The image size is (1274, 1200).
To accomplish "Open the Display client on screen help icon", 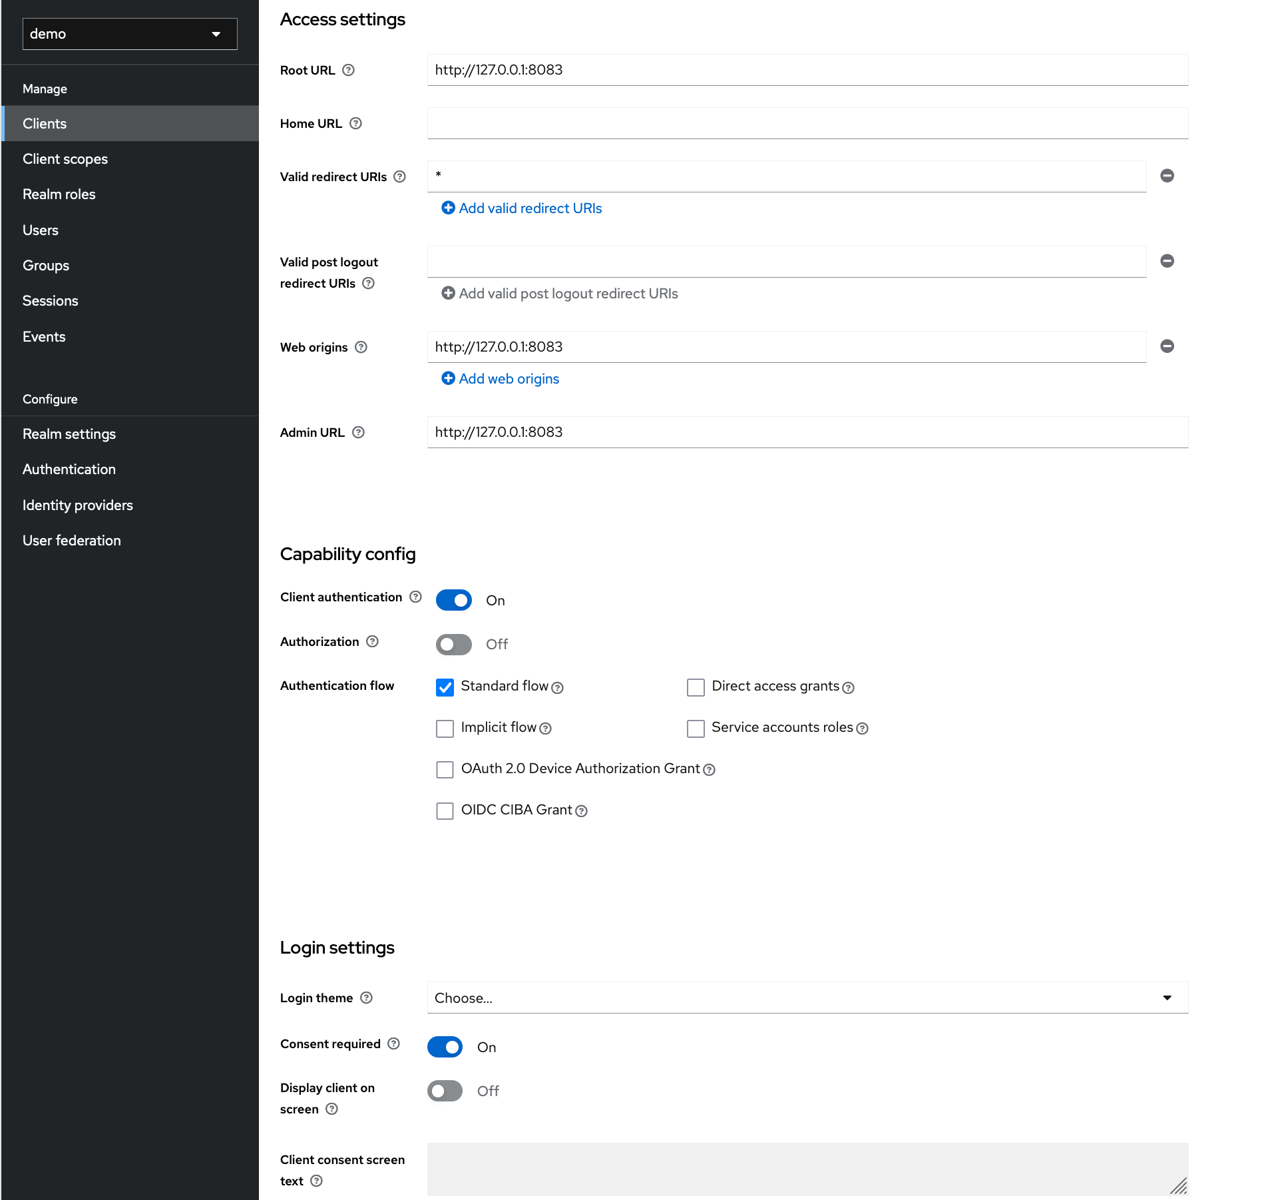I will tap(331, 1109).
